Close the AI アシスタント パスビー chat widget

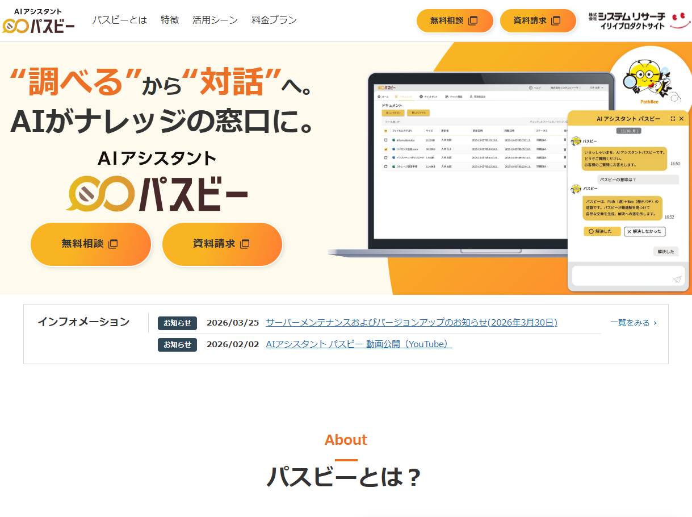coord(682,119)
